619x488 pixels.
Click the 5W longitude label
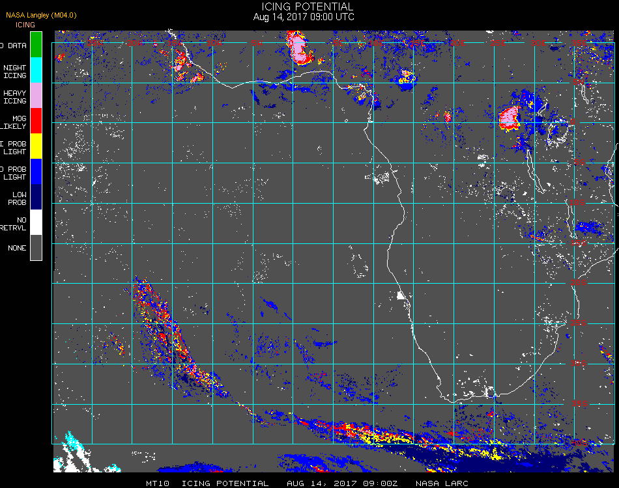[257, 42]
